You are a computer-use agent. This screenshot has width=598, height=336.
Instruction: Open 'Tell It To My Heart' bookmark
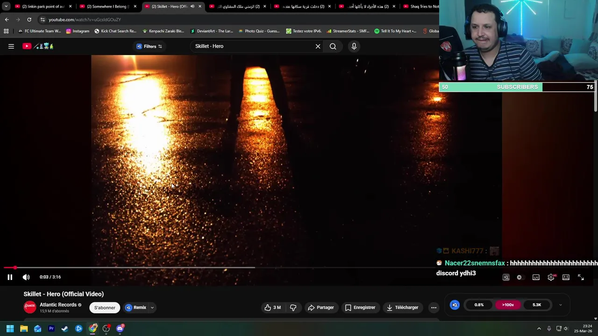tap(395, 31)
